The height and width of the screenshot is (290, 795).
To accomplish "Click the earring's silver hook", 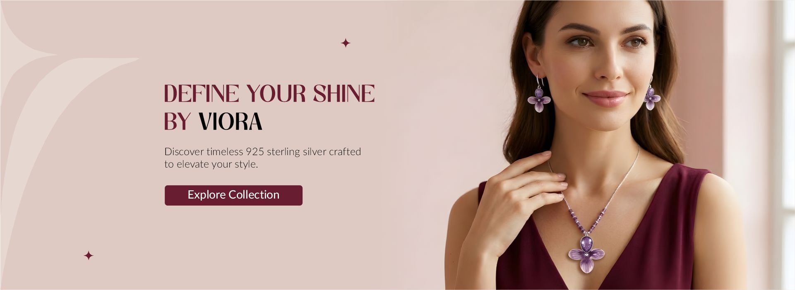I will coord(539,81).
